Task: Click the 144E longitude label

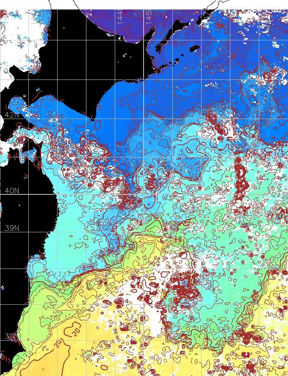Action: tap(120, 16)
